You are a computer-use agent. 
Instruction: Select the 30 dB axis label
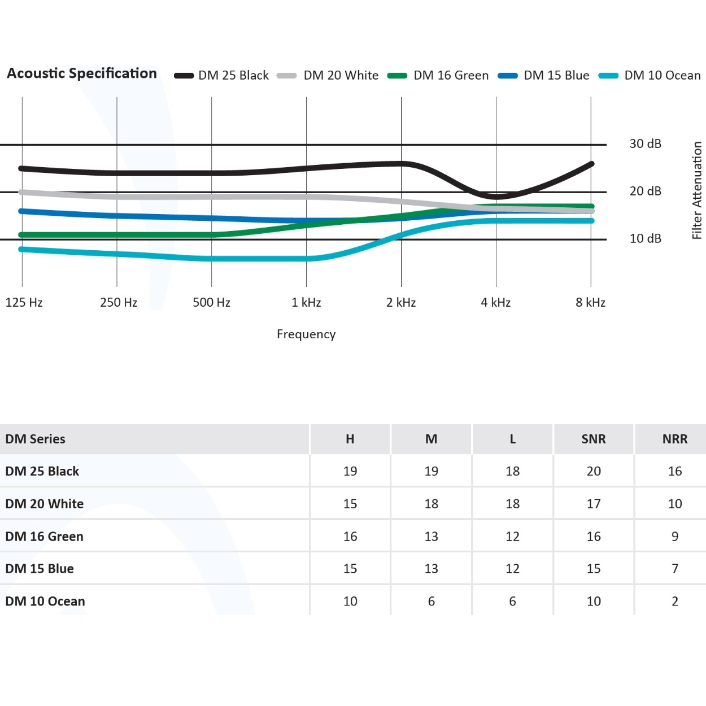pyautogui.click(x=645, y=144)
